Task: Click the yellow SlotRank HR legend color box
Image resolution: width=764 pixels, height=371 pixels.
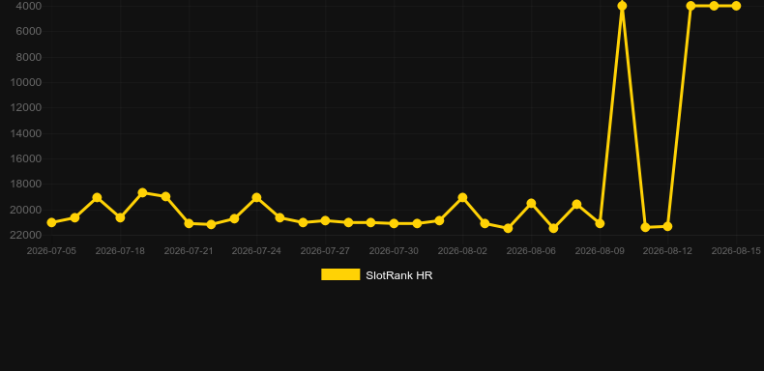Action: click(x=340, y=274)
